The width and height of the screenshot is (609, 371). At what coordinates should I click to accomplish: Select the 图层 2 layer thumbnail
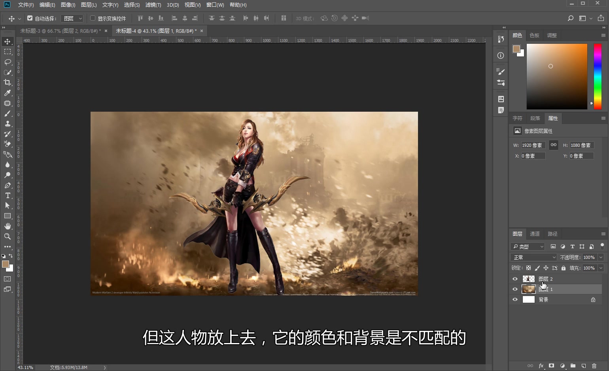[528, 279]
